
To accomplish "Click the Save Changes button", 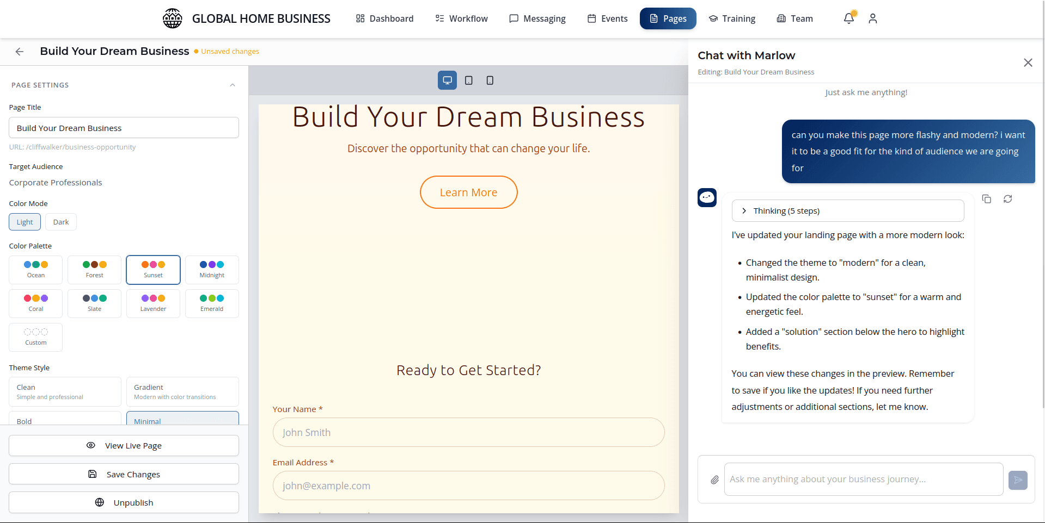I will pyautogui.click(x=124, y=474).
